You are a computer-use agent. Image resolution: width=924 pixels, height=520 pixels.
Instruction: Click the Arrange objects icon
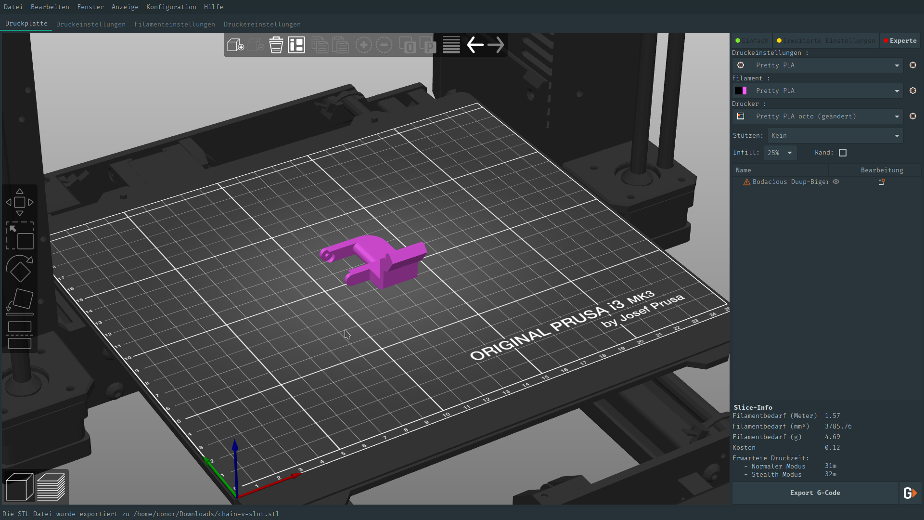pyautogui.click(x=296, y=45)
